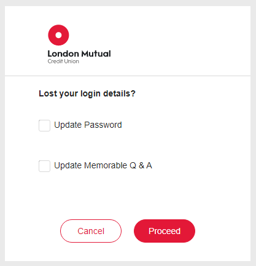Click the red London Mutual circle logo
The height and width of the screenshot is (266, 256).
58,35
